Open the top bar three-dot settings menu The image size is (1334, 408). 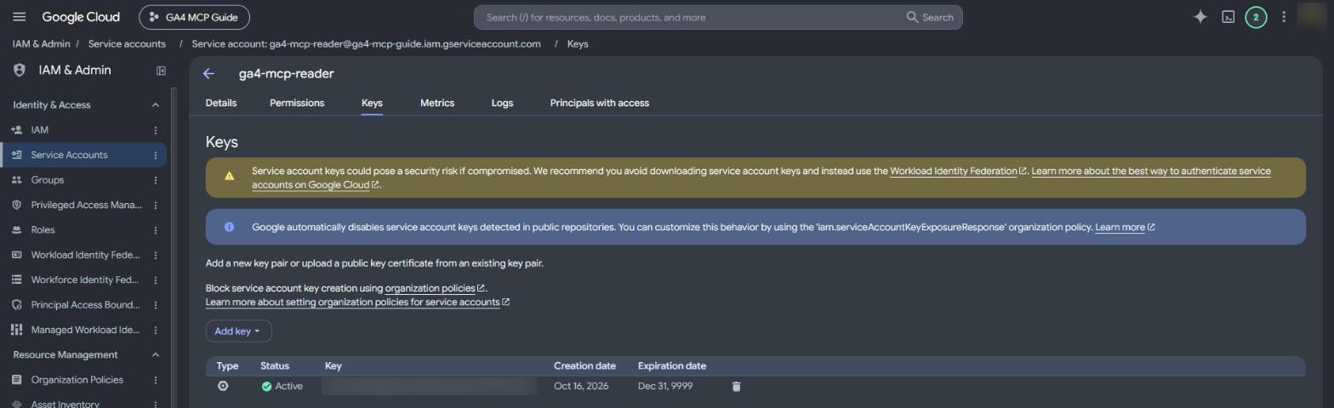(x=1284, y=17)
